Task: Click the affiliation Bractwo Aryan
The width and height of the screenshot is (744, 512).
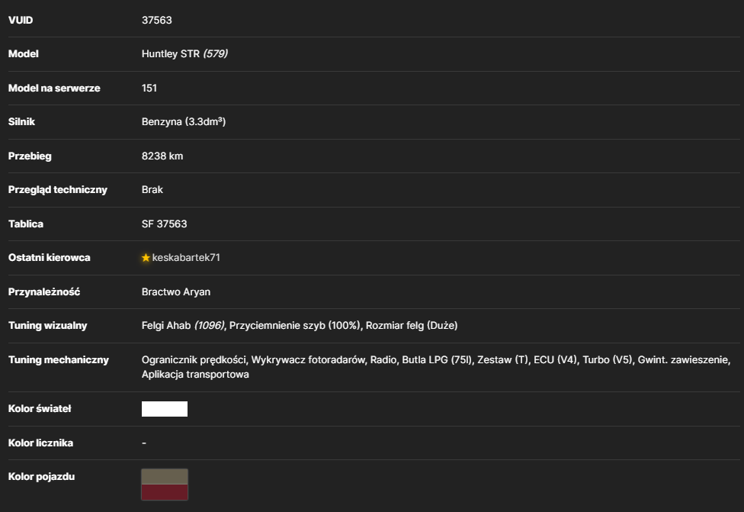Action: click(x=176, y=292)
